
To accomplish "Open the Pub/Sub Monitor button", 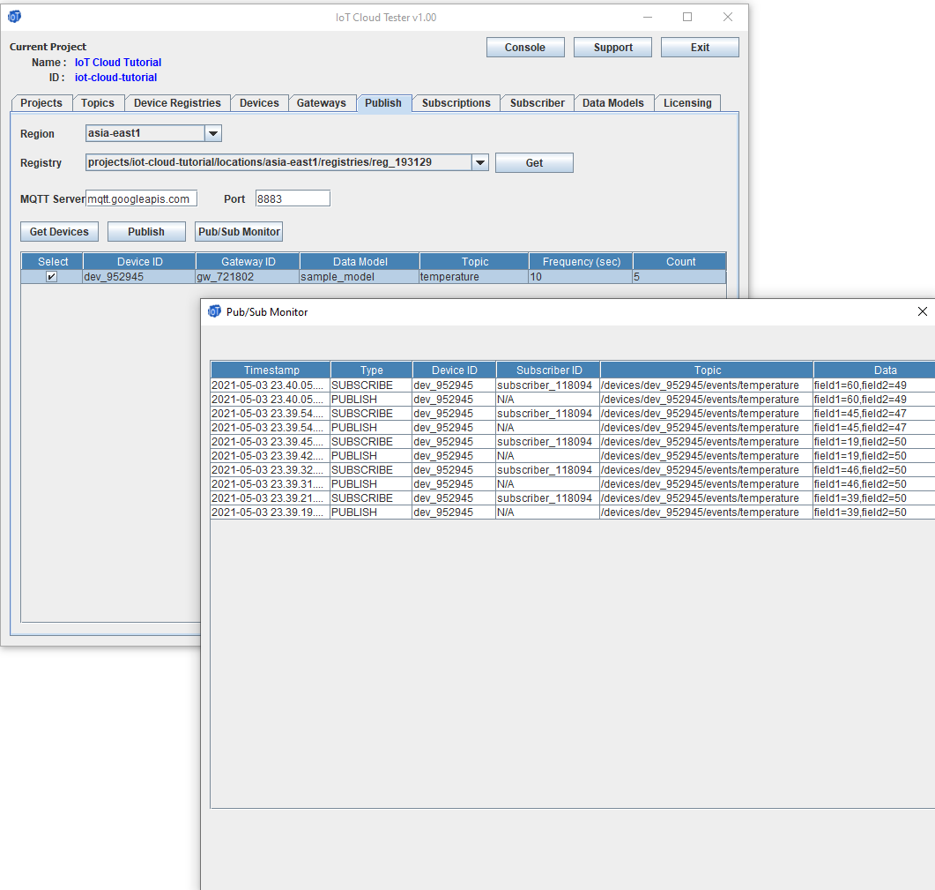I will [239, 232].
